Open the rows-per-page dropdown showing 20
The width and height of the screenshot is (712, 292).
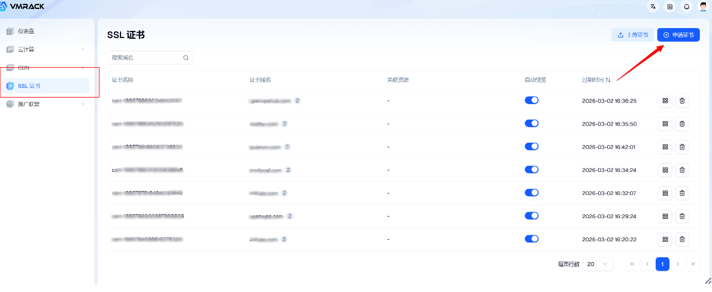pyautogui.click(x=598, y=264)
